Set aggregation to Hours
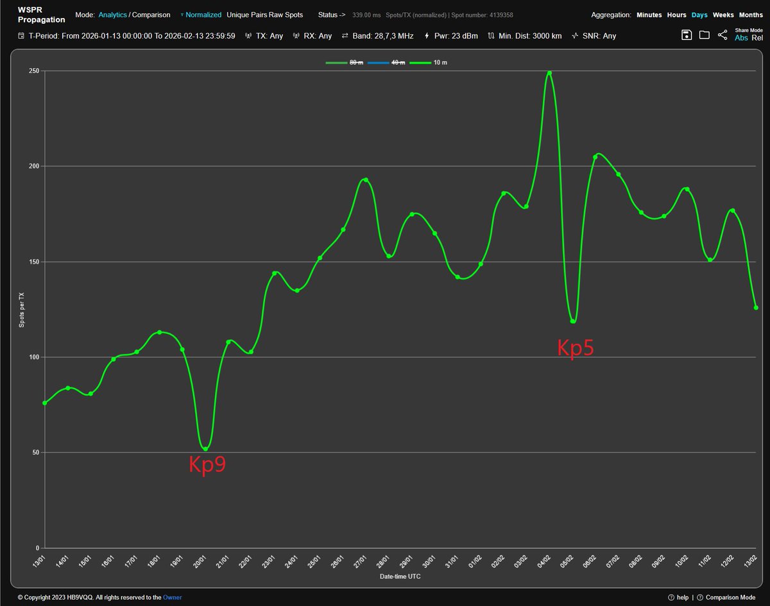Viewport: 770px width, 606px height. pos(676,15)
